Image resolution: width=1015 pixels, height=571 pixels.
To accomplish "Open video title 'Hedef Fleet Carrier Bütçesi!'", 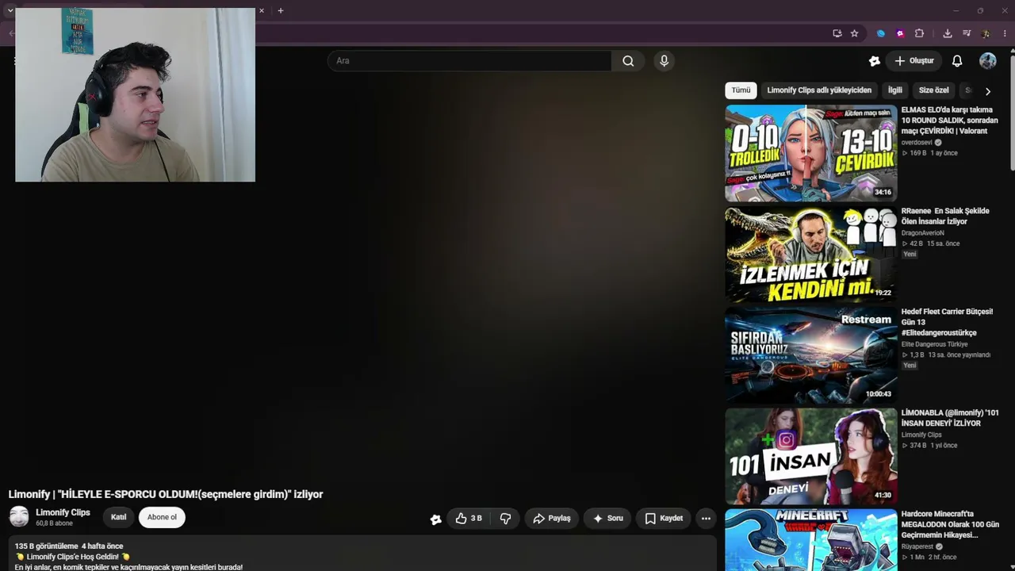I will (x=947, y=322).
